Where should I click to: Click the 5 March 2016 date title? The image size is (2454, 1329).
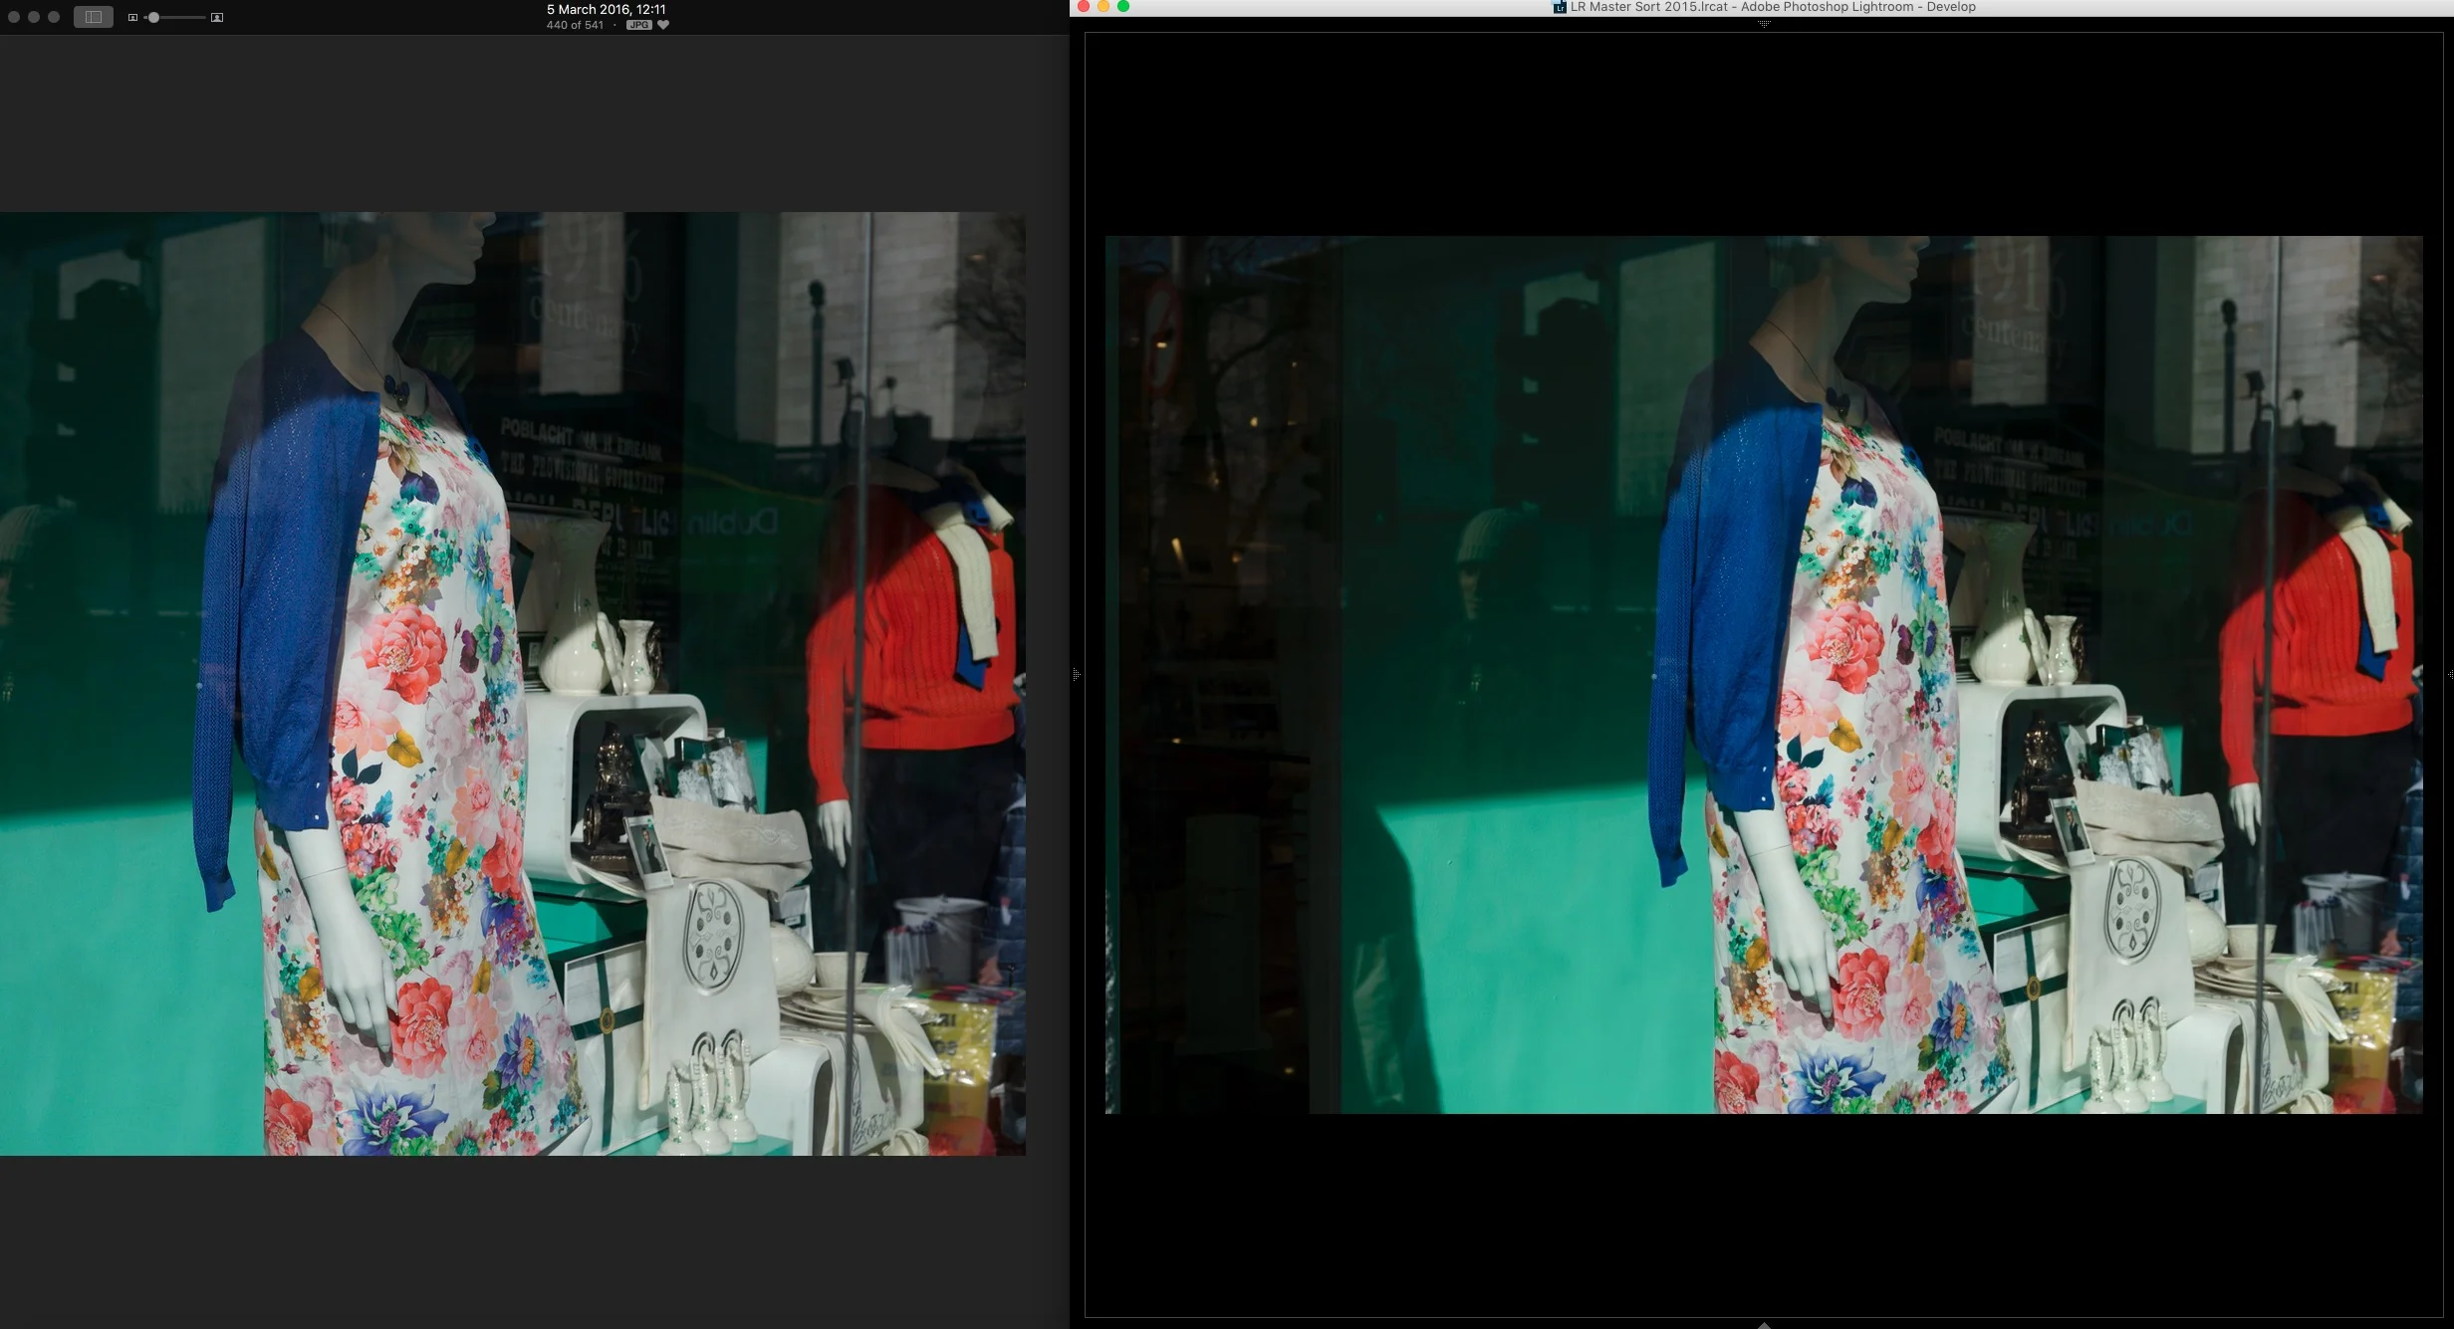coord(606,9)
